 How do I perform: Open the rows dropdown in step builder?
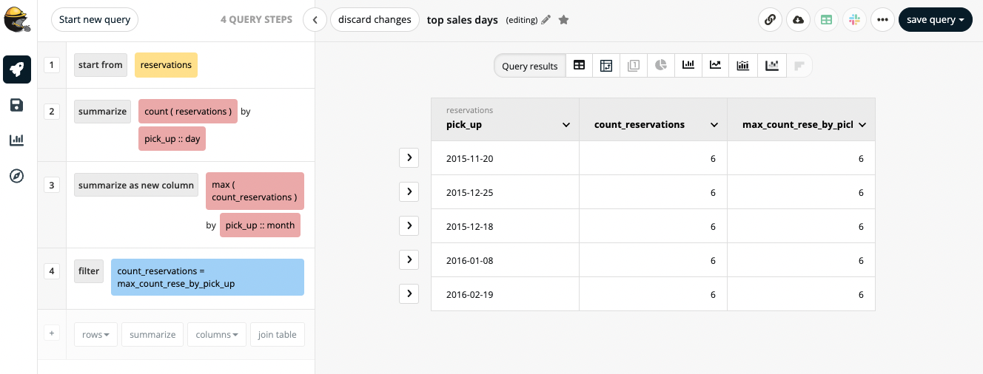click(95, 335)
